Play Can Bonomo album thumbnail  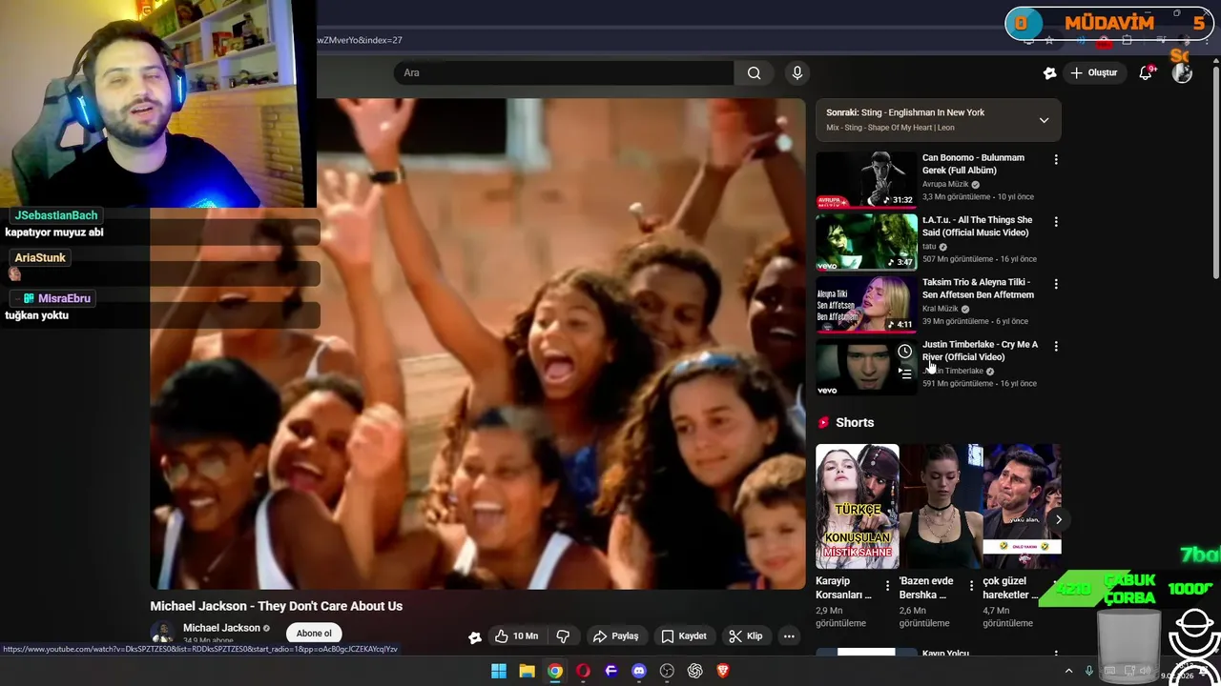tap(866, 180)
